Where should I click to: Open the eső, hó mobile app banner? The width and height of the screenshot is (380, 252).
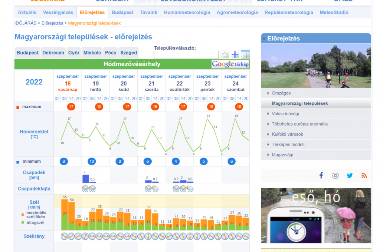(x=315, y=215)
